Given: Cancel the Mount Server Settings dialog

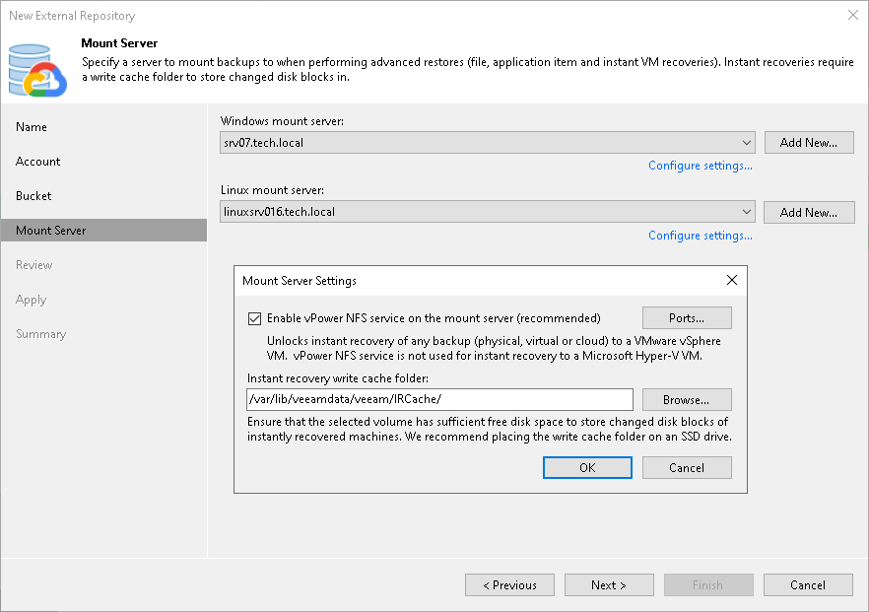Looking at the screenshot, I should (x=687, y=467).
